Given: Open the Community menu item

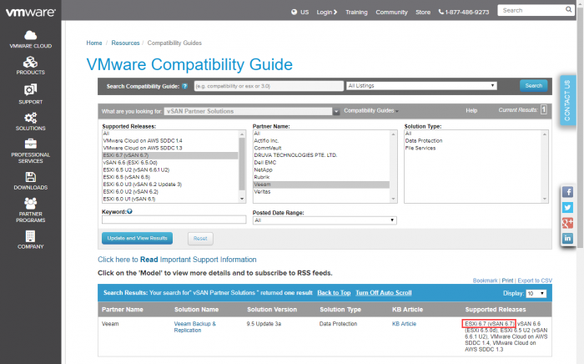Looking at the screenshot, I should coord(391,12).
